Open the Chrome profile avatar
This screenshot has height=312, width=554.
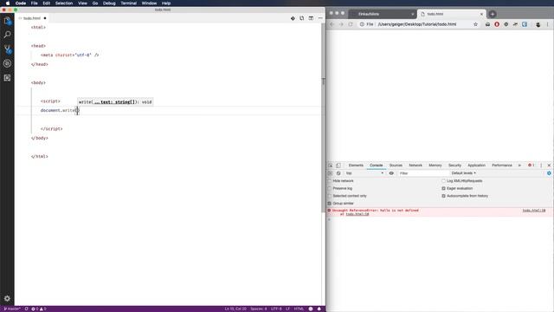click(538, 24)
